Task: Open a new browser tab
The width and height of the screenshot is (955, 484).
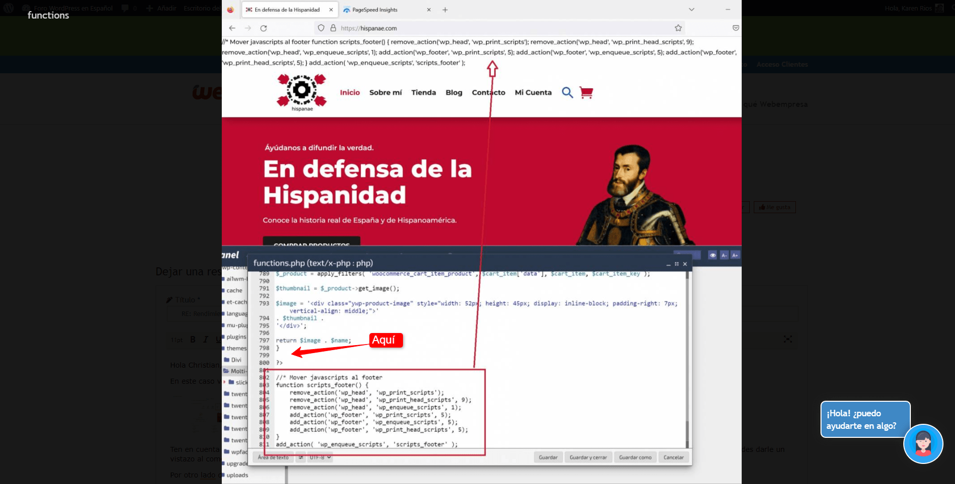Action: (x=445, y=10)
